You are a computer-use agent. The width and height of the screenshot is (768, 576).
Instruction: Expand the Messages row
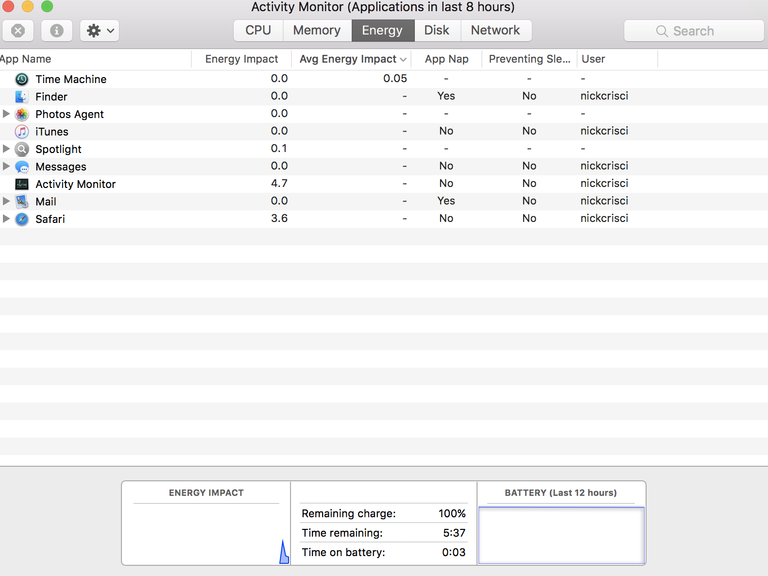click(6, 166)
